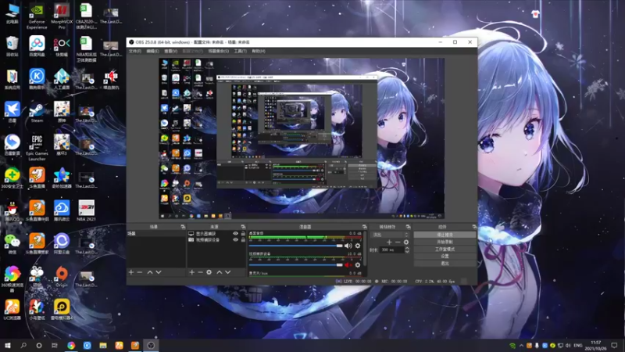Open the notification center in taskbar

pyautogui.click(x=614, y=345)
